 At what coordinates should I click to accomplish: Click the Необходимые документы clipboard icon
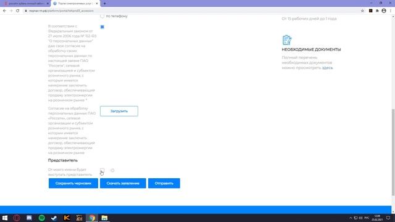(286, 40)
